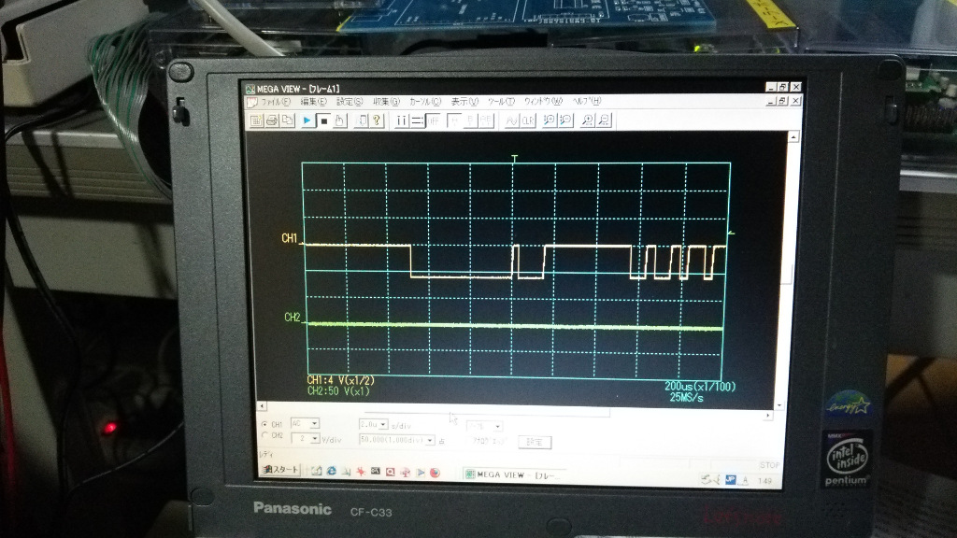
Task: Open the trigger mode dropdown above 設定
Action: coord(485,426)
